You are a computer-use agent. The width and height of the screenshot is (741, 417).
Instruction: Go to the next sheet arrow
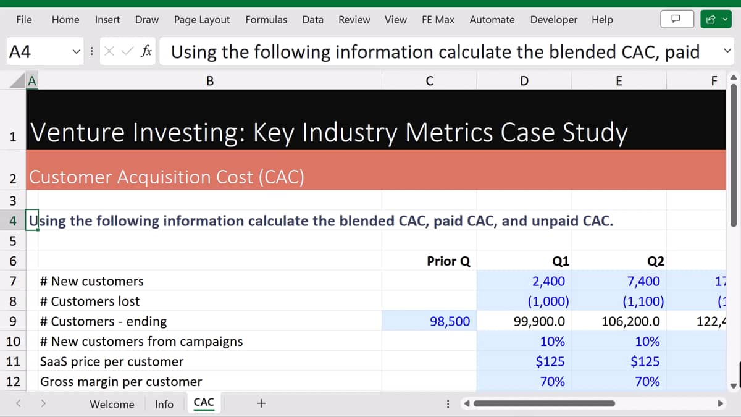[43, 404]
